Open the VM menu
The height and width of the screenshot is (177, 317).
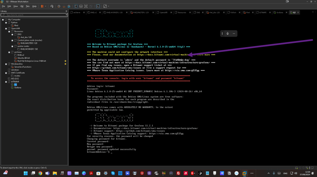tap(22, 6)
